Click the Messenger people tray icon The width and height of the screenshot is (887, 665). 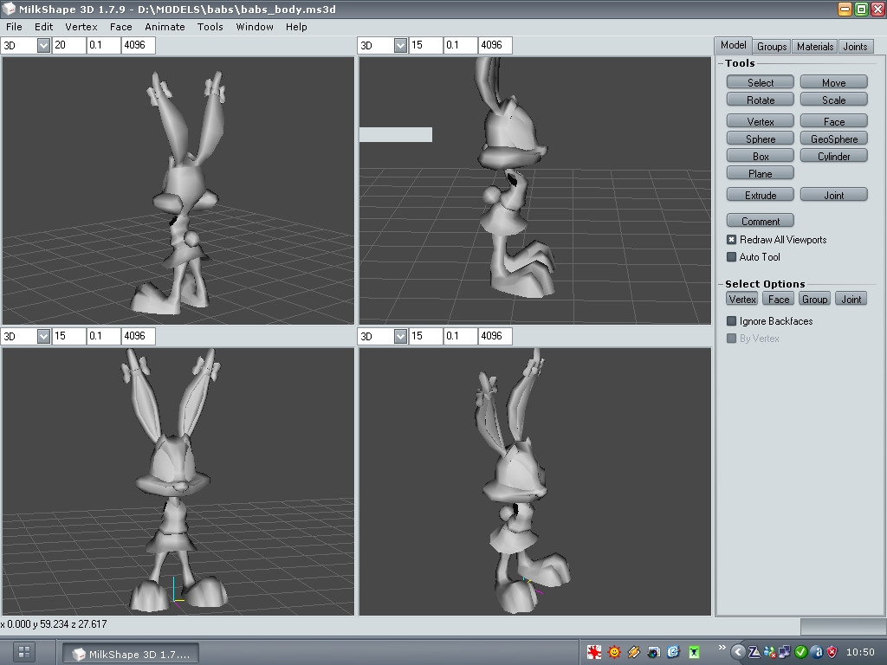click(769, 652)
